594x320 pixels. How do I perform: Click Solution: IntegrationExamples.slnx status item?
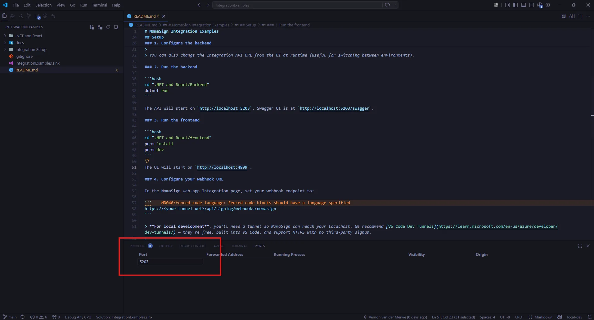[x=124, y=317]
